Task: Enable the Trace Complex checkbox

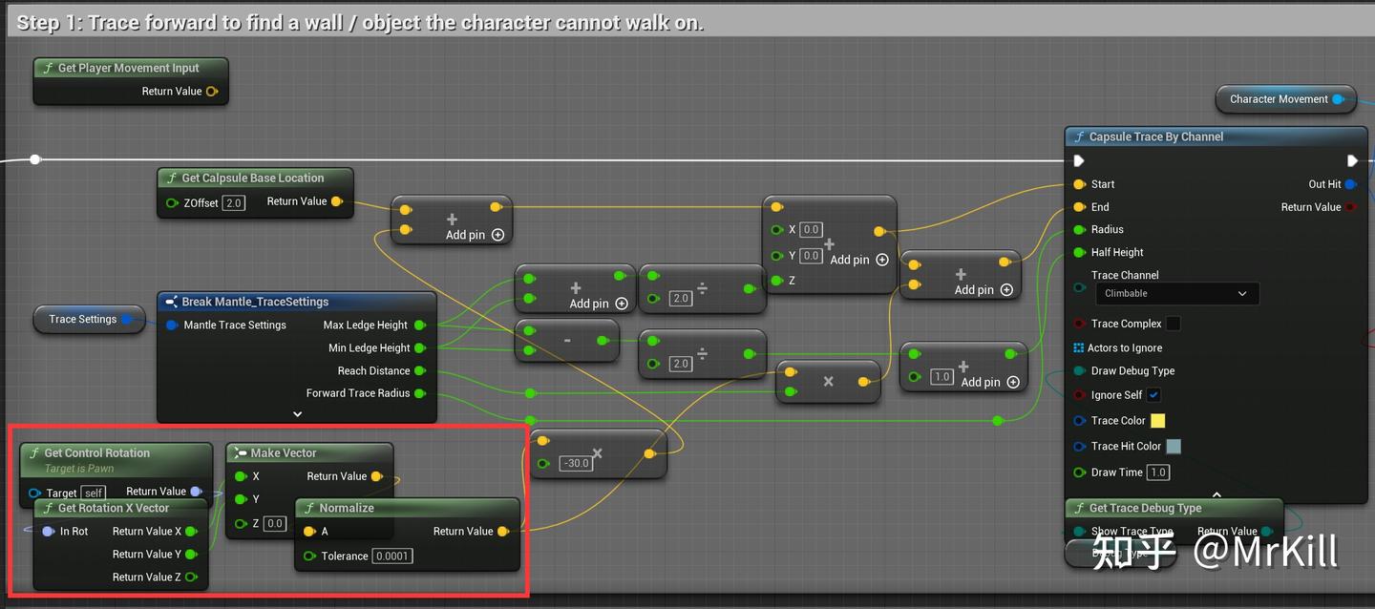Action: pyautogui.click(x=1172, y=324)
